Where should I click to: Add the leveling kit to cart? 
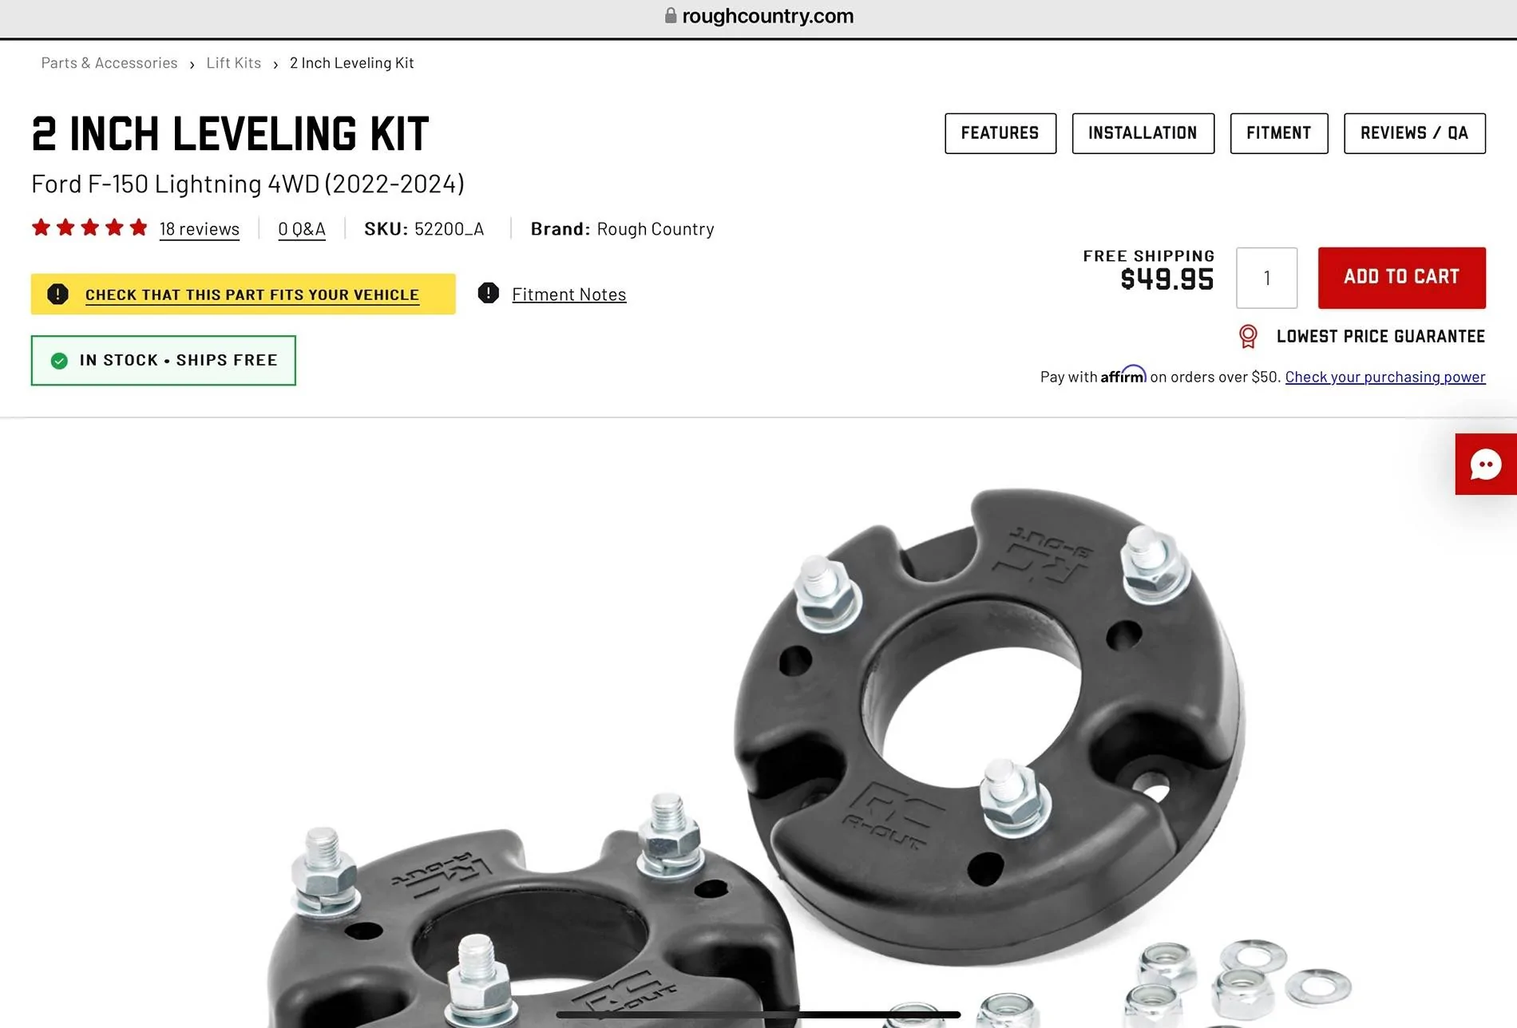coord(1402,278)
